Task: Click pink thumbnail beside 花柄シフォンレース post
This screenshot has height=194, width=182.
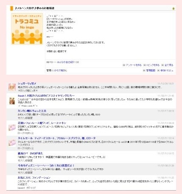Action: pyautogui.click(x=12, y=128)
